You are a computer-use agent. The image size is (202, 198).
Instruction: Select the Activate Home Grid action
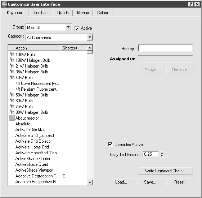point(32,147)
